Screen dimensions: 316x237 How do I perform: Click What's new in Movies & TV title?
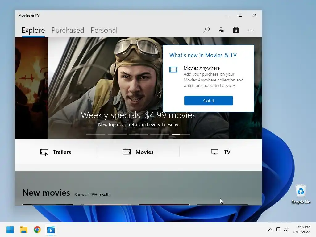(x=203, y=55)
